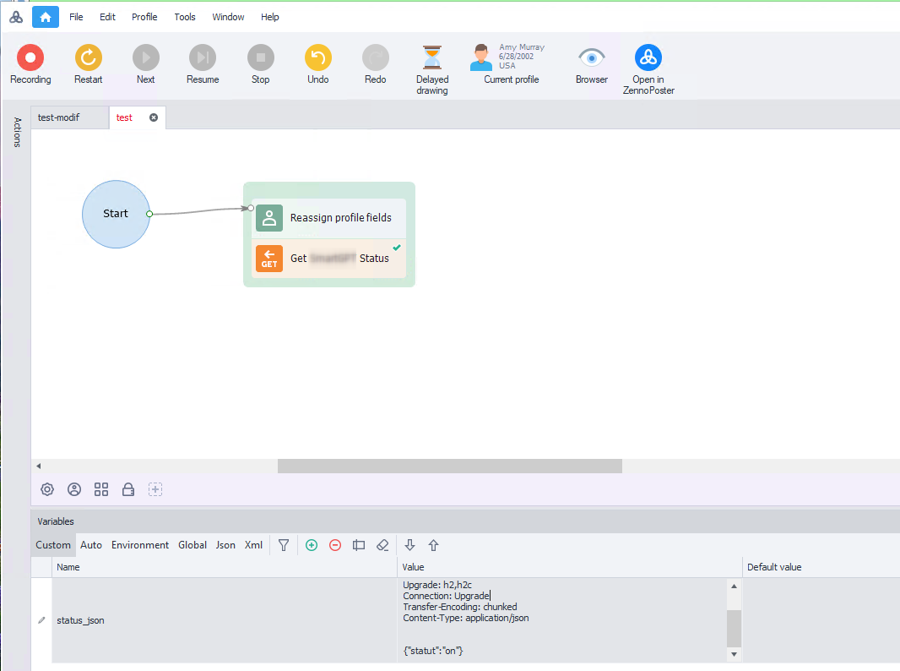Restart the project execution
This screenshot has height=671, width=900.
[x=89, y=64]
